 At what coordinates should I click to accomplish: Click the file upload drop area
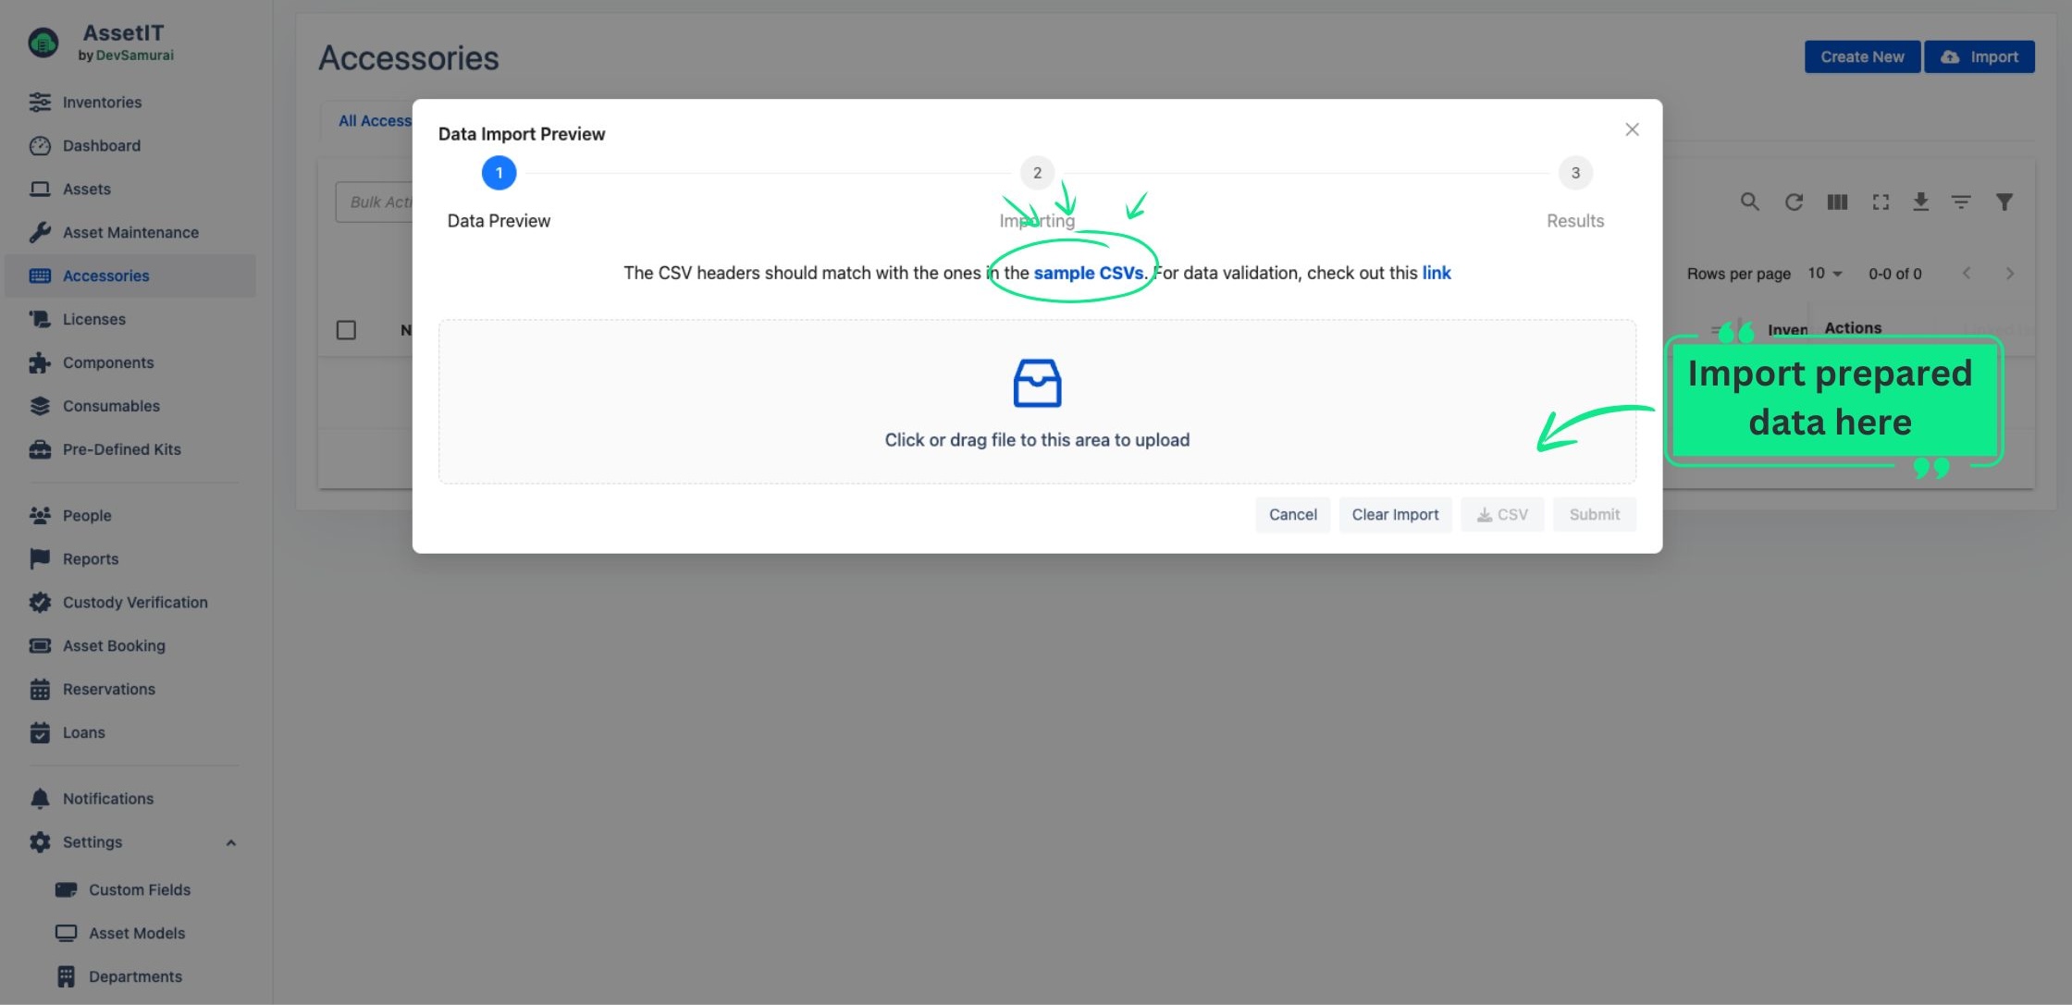click(x=1037, y=401)
